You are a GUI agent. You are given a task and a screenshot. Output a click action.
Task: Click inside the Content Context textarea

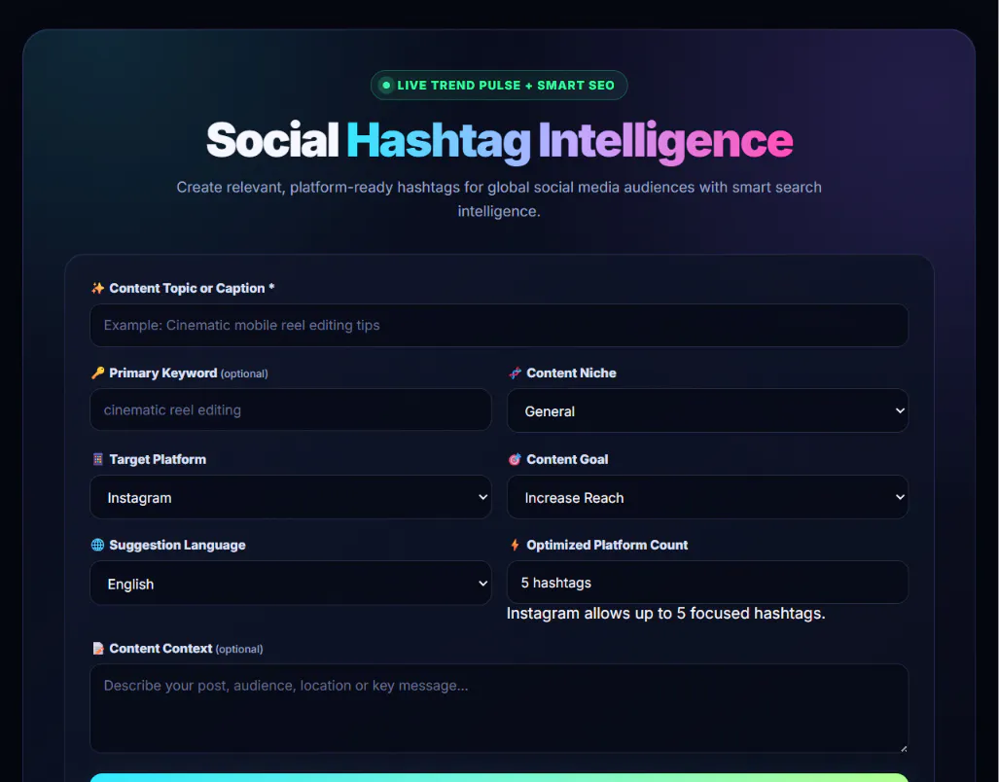pos(499,708)
